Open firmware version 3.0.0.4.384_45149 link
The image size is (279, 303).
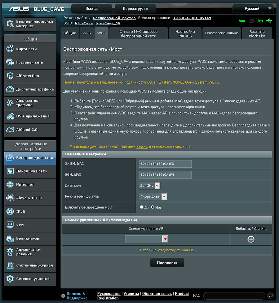pos(192,18)
